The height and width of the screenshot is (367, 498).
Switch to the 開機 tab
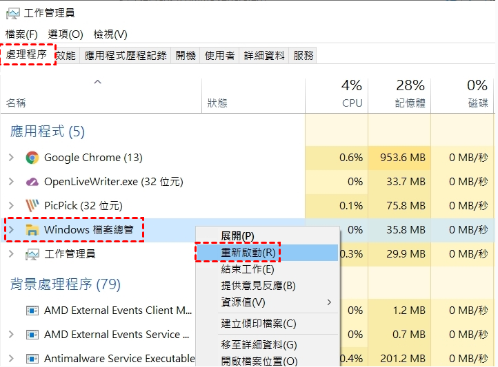coord(186,56)
